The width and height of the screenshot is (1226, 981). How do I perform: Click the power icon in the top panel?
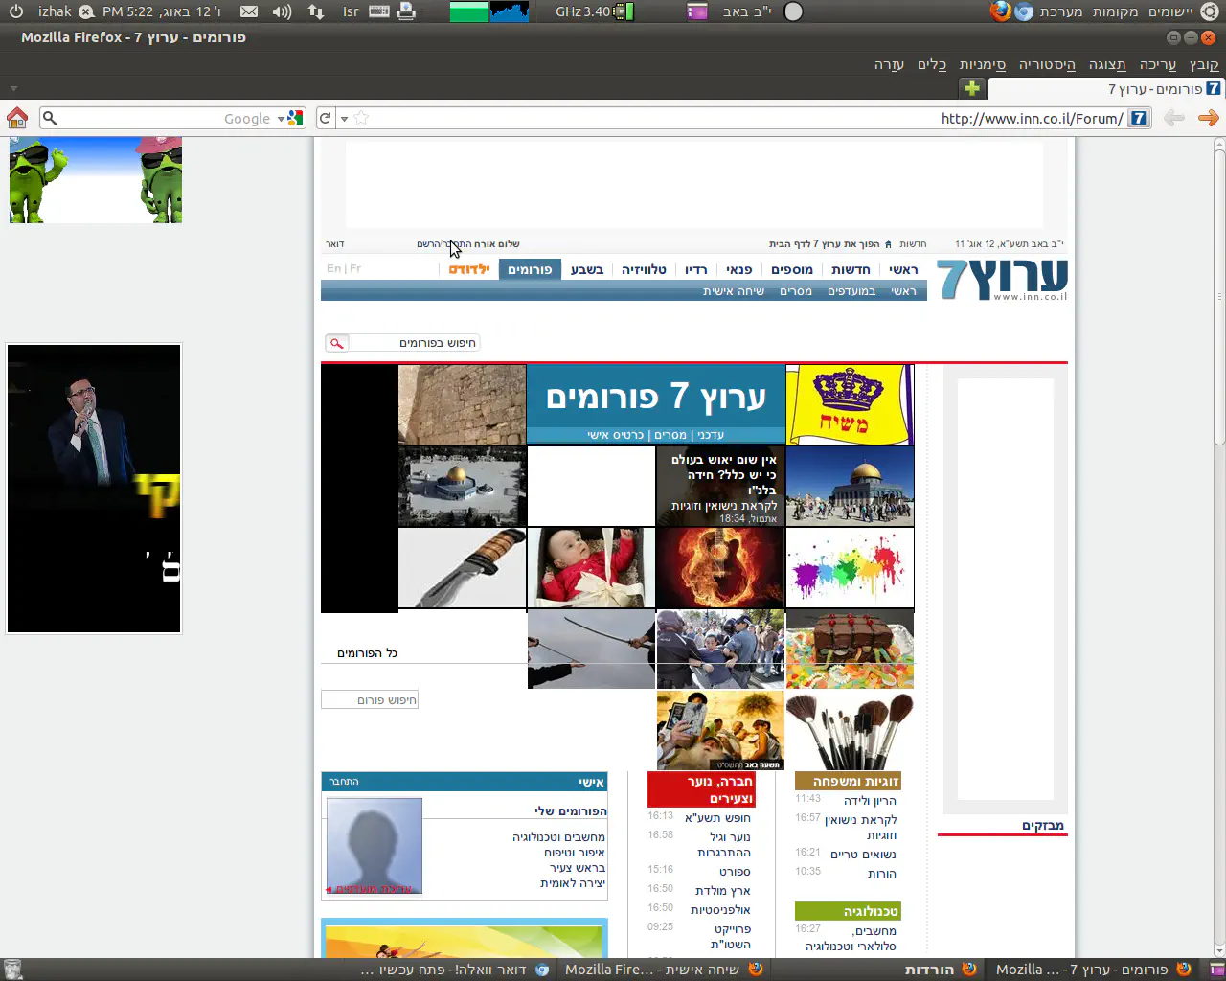click(16, 11)
